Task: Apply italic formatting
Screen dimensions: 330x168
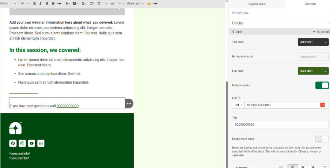Action: [x=41, y=3]
